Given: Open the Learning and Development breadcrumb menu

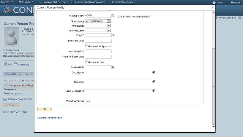Looking at the screenshot, I should [90, 2].
